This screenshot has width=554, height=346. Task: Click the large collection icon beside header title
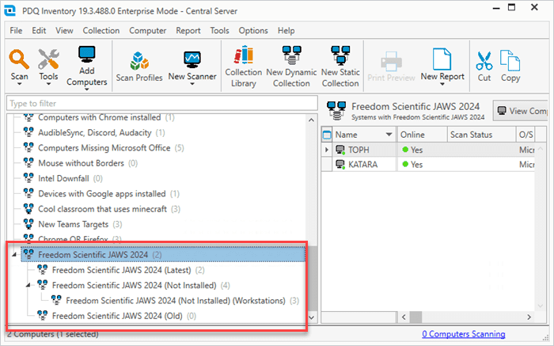coord(336,110)
